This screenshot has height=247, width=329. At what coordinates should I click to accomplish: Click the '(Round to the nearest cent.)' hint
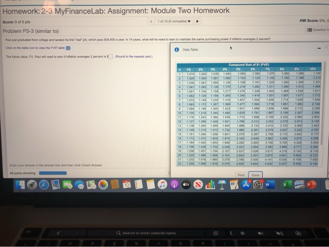click(x=133, y=56)
